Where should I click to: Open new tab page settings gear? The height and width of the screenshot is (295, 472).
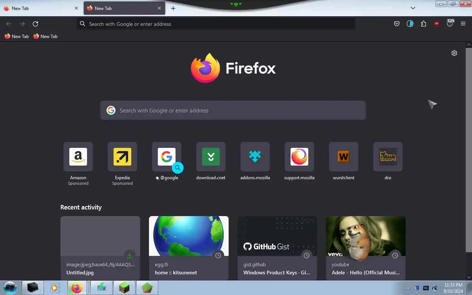(454, 53)
